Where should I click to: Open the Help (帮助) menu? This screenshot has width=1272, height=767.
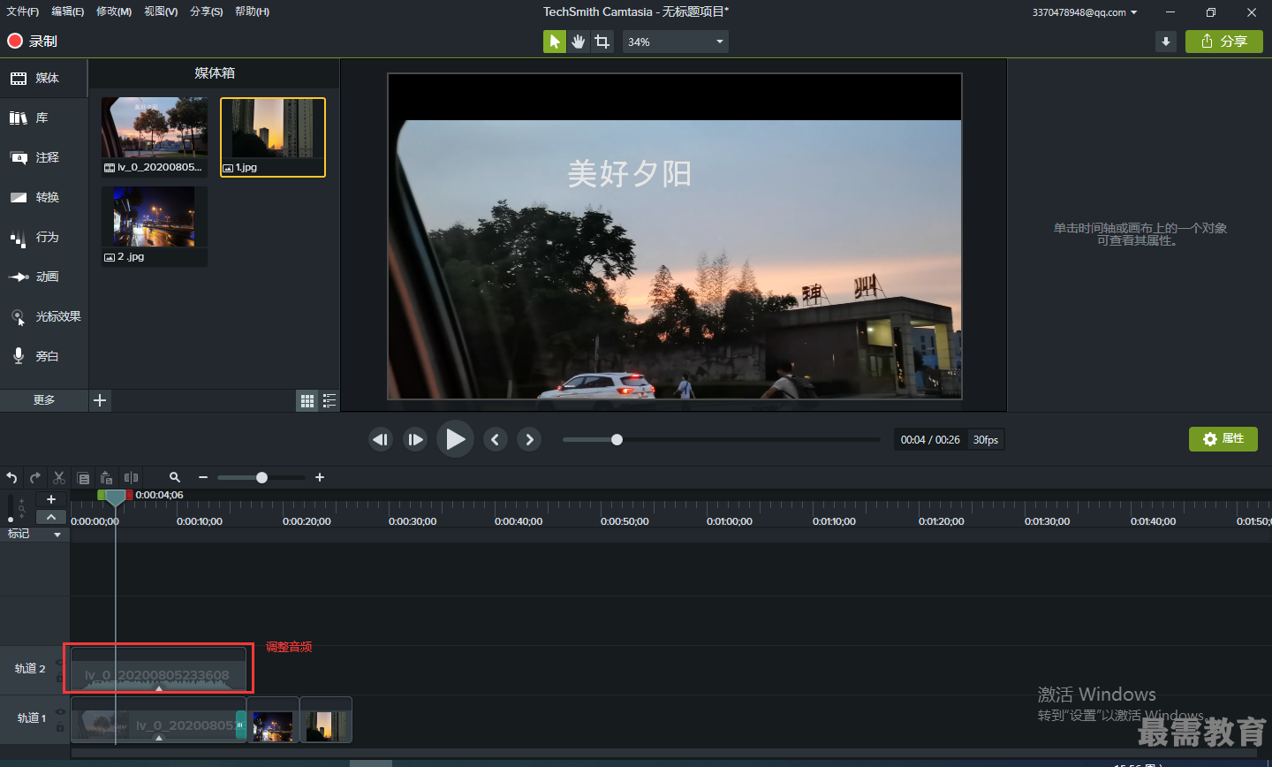pyautogui.click(x=253, y=11)
